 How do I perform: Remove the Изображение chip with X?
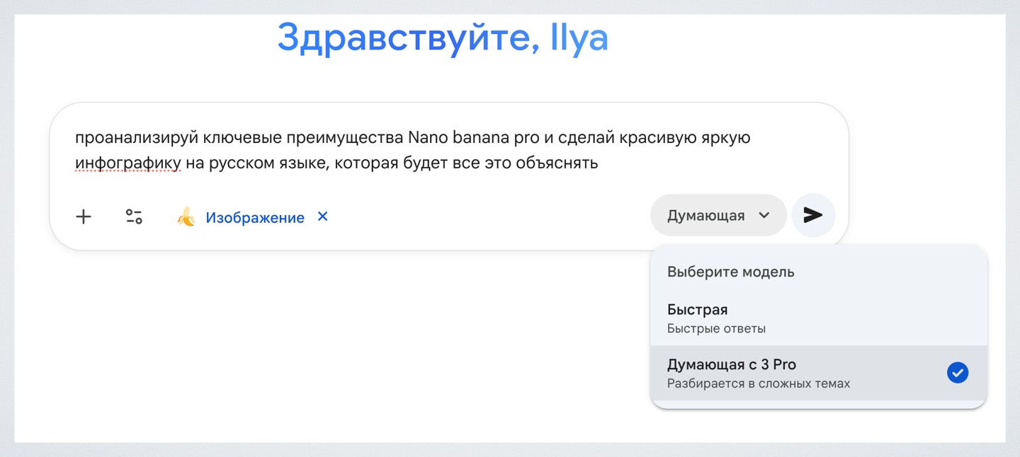pos(322,216)
